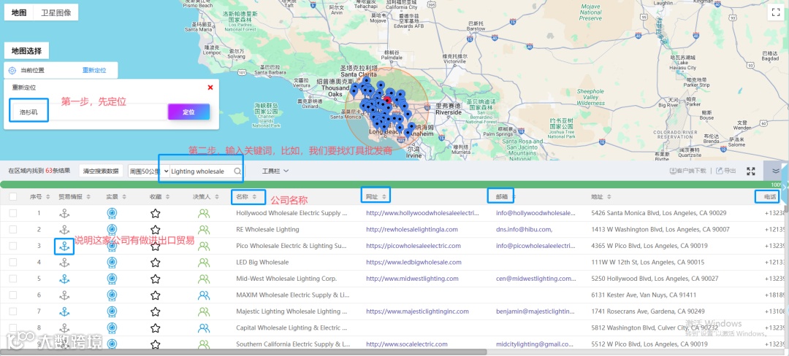
Task: Check the checkbox for row 7
Action: 13,311
